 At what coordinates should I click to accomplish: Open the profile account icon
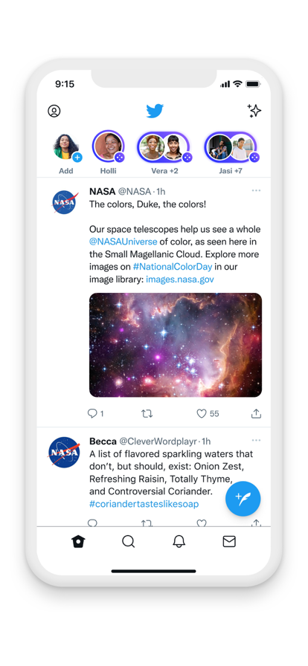(54, 111)
